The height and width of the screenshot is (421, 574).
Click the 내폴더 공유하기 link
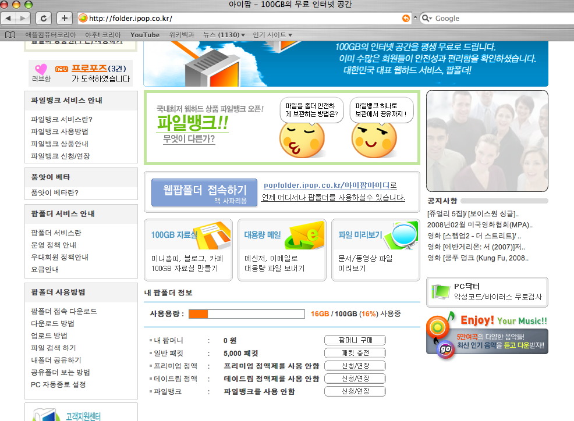[56, 360]
